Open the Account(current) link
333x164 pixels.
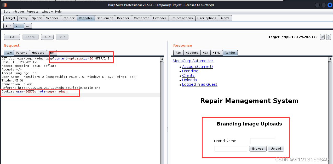(197, 67)
